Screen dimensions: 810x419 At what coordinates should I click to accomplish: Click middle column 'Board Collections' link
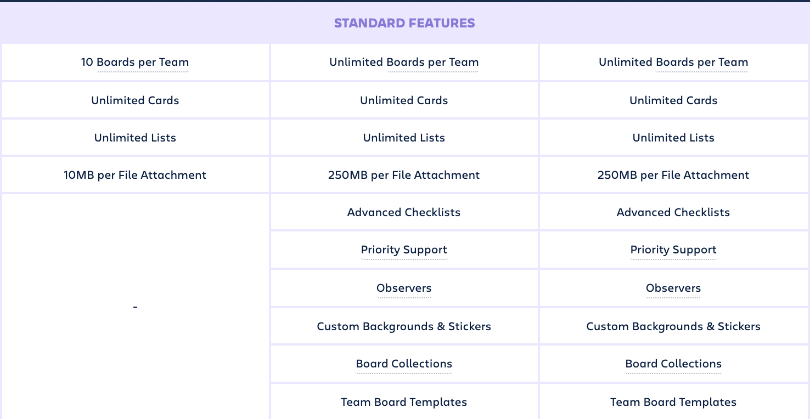[404, 364]
